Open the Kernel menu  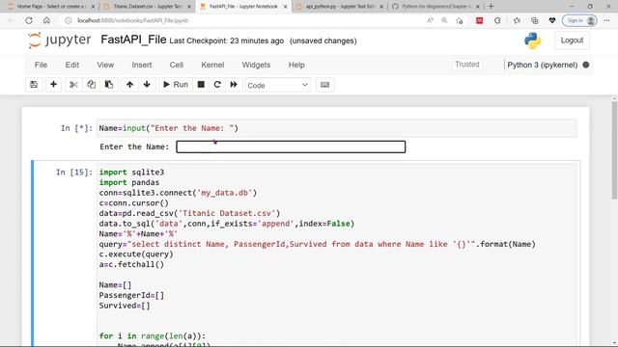click(212, 65)
